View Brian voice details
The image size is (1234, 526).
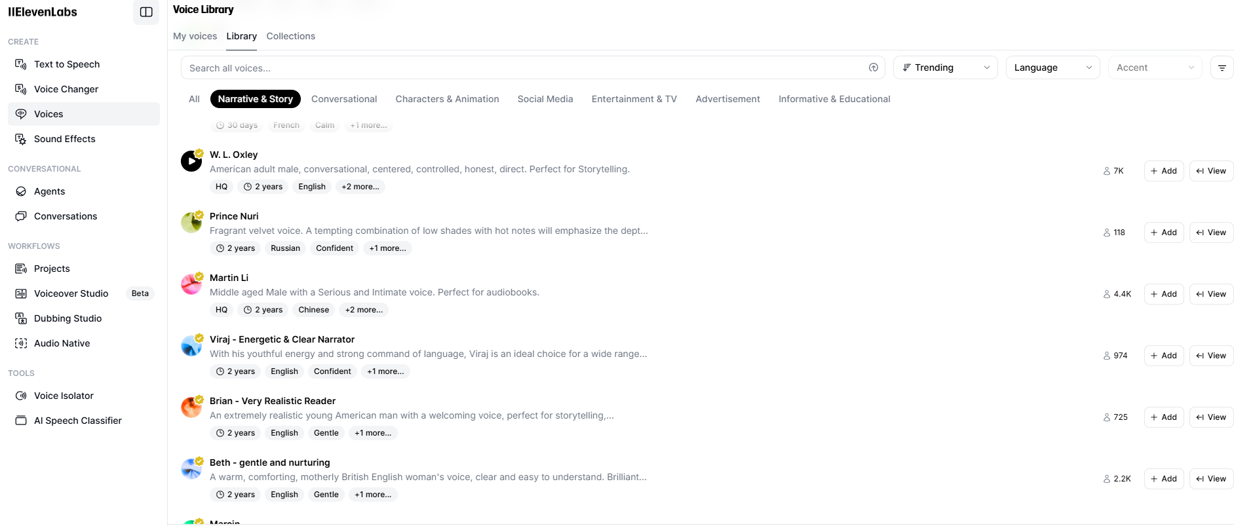tap(1212, 417)
